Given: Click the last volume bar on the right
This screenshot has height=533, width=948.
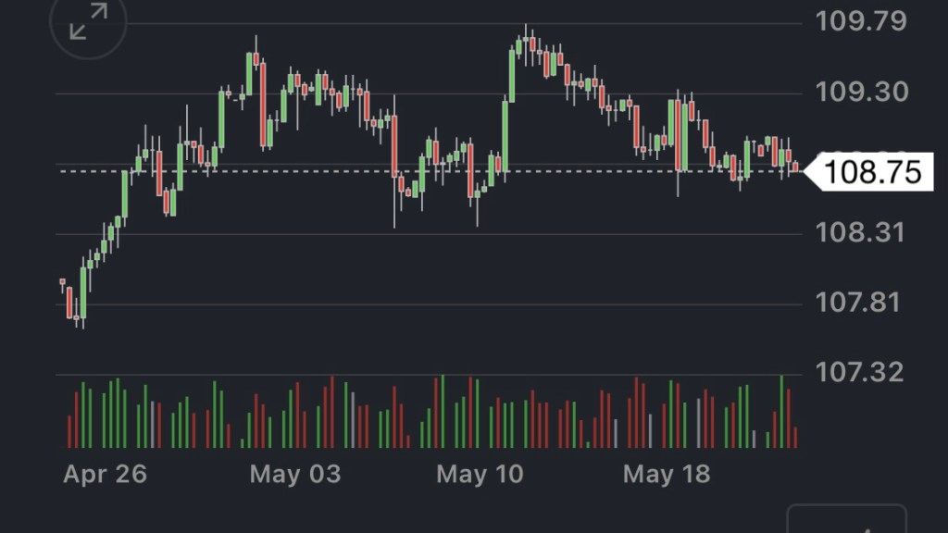Looking at the screenshot, I should coord(795,437).
